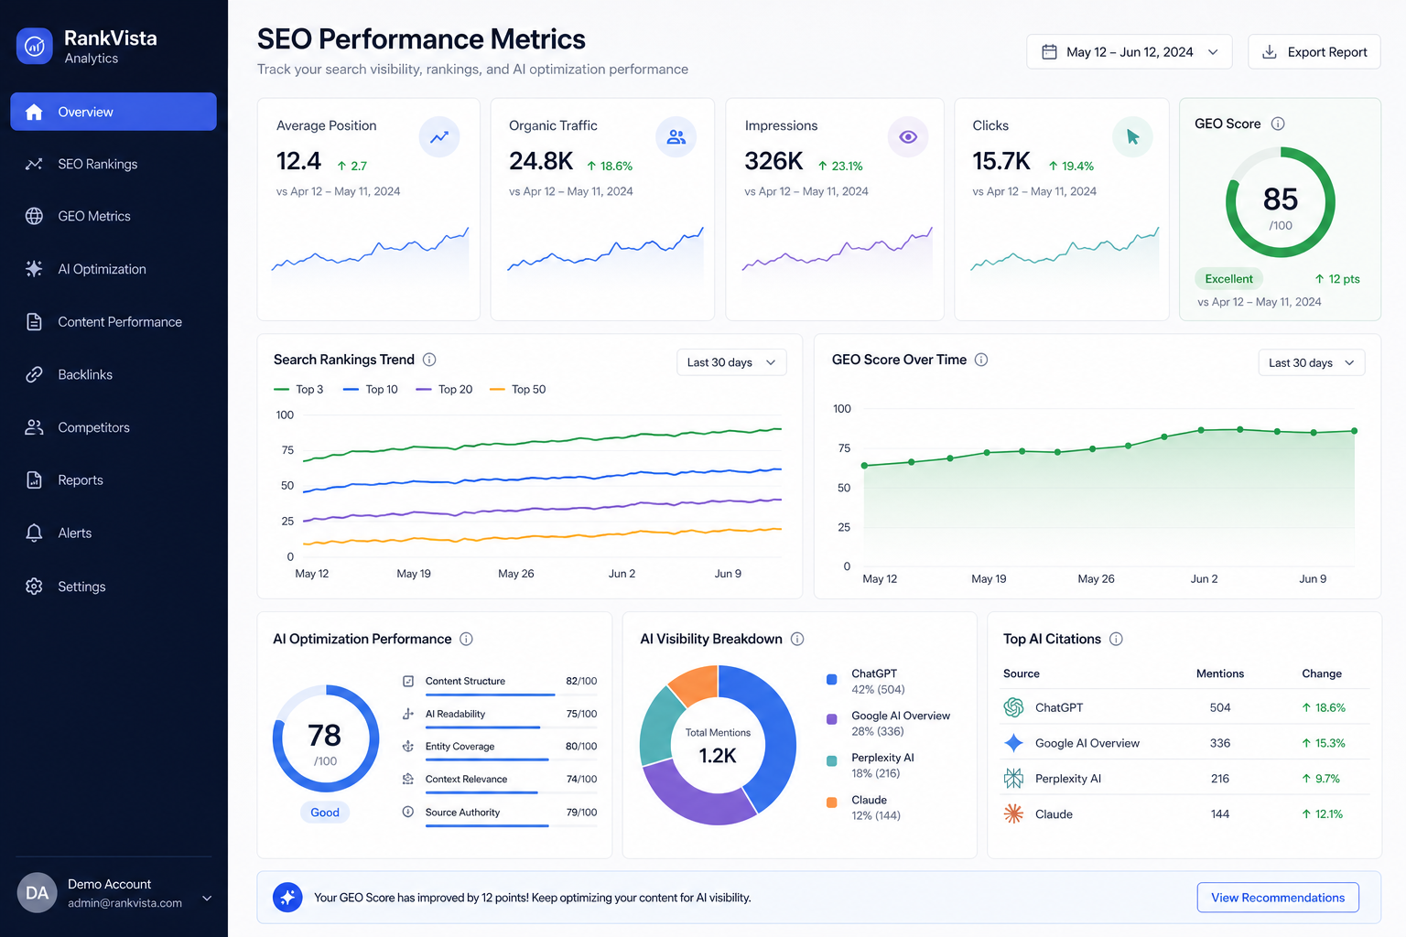This screenshot has width=1406, height=937.
Task: Click info icon beside Top AI Citations
Action: [1116, 639]
